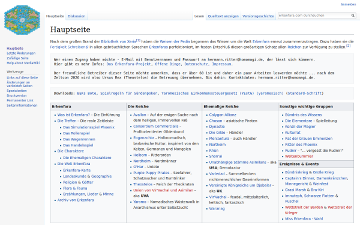Open the Waranag link

tap(217, 209)
